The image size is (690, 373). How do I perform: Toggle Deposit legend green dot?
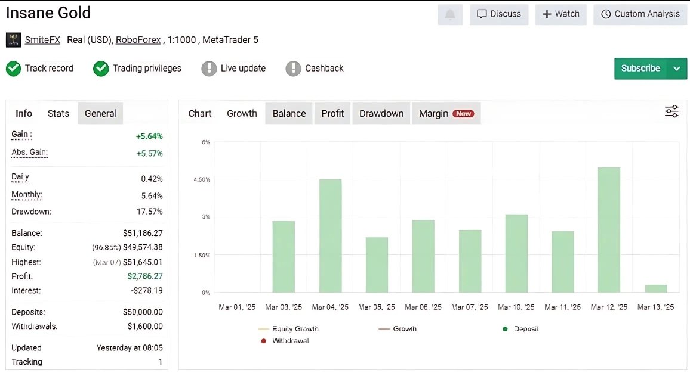click(505, 329)
